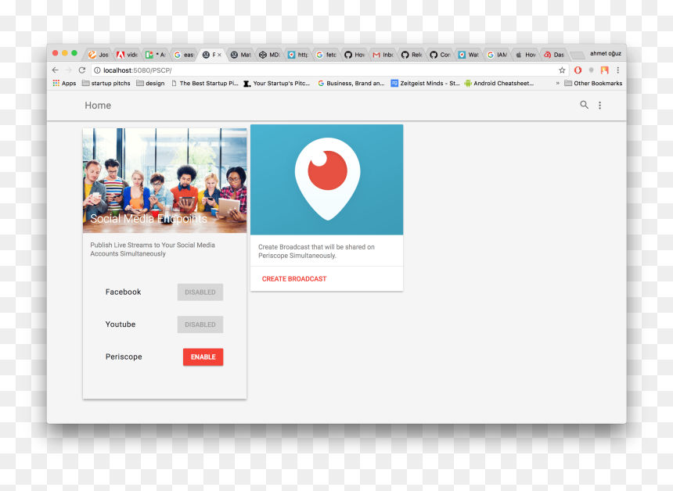Enable Periscope with the red ENABLE button

203,357
